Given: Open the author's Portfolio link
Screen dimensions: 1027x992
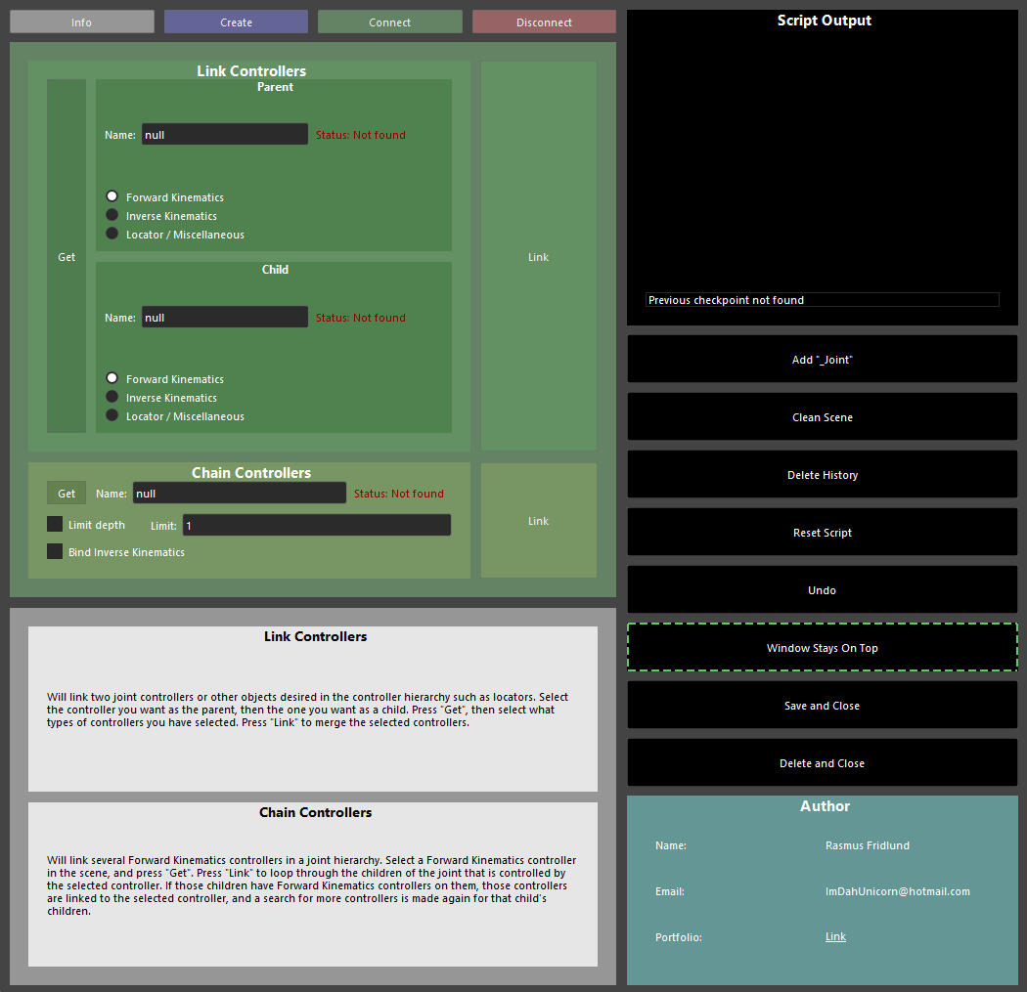Looking at the screenshot, I should tap(835, 936).
